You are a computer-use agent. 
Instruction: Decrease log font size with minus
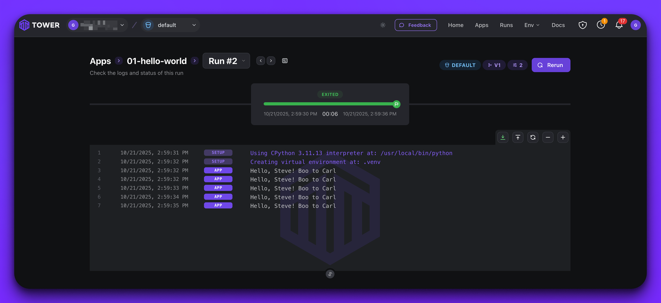548,137
